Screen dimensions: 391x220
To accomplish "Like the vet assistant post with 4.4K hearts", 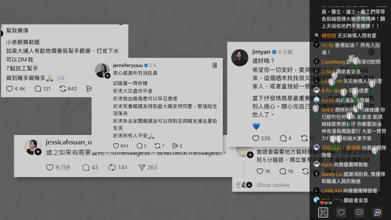I will coord(10,89).
